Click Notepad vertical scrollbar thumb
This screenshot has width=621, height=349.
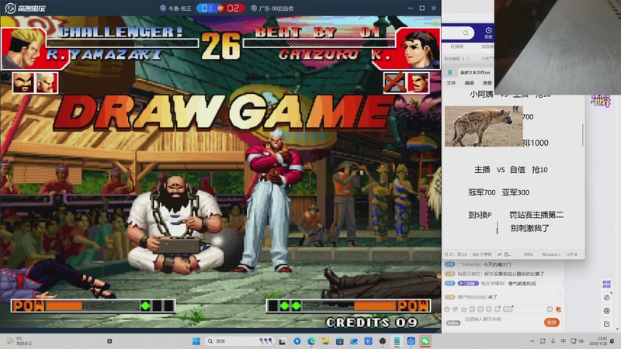(583, 135)
